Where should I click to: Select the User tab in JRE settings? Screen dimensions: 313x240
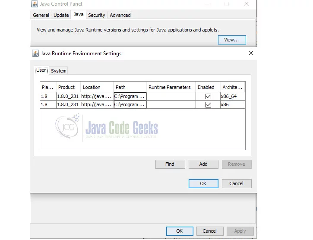(x=41, y=70)
